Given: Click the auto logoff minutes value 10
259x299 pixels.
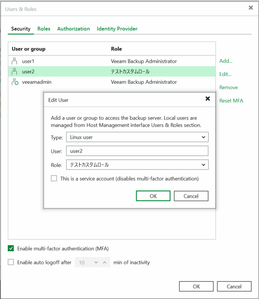Looking at the screenshot, I should [x=81, y=263].
